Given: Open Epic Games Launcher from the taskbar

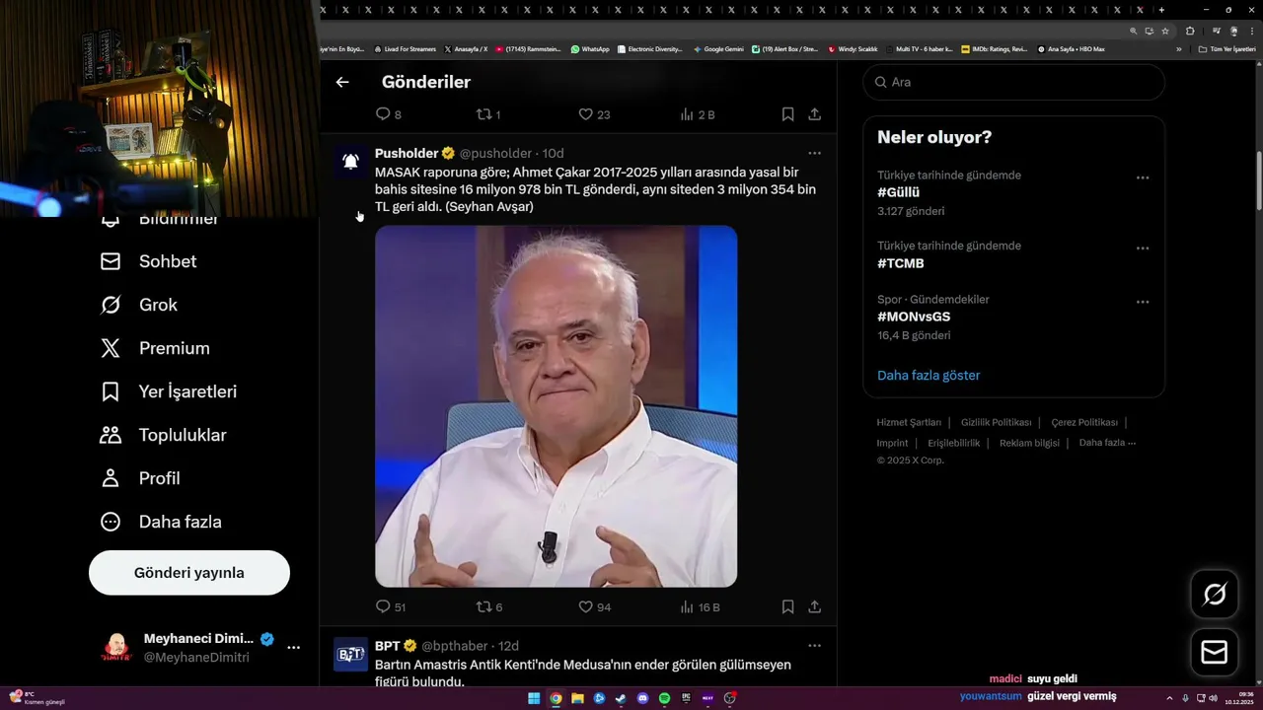Looking at the screenshot, I should 686,698.
